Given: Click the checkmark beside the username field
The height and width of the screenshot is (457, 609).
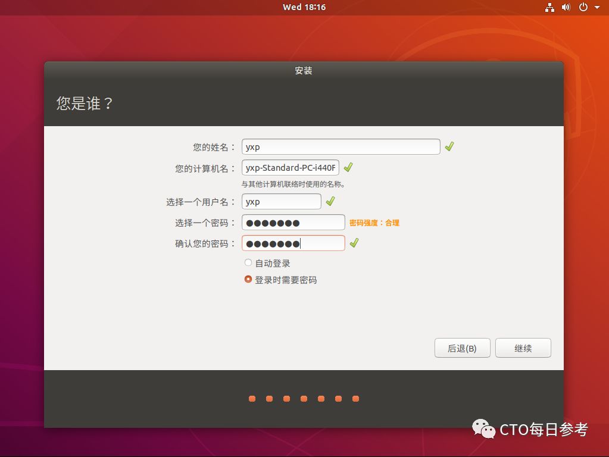Looking at the screenshot, I should (x=330, y=201).
